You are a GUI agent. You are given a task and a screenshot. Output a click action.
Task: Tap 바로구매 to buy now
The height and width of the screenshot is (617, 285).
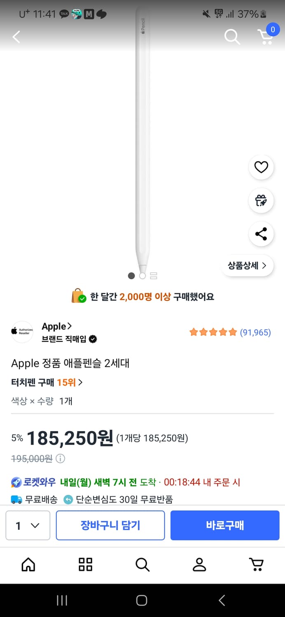[225, 525]
